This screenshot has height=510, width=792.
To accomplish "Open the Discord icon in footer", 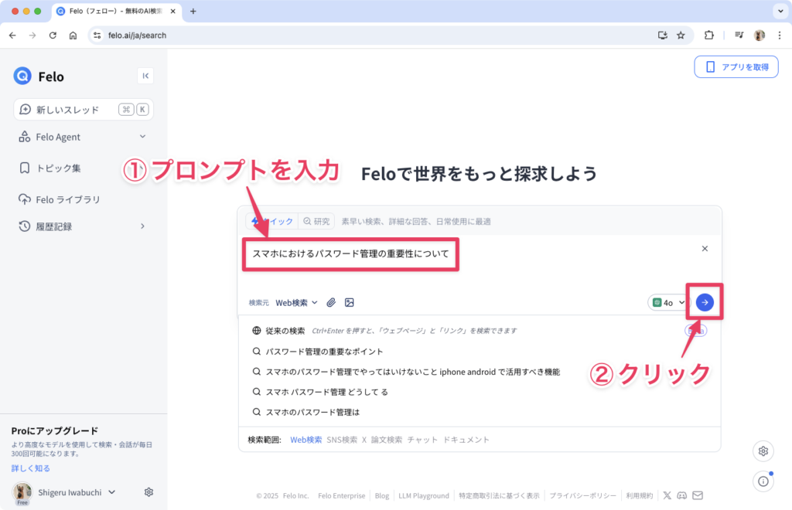I will coord(682,495).
